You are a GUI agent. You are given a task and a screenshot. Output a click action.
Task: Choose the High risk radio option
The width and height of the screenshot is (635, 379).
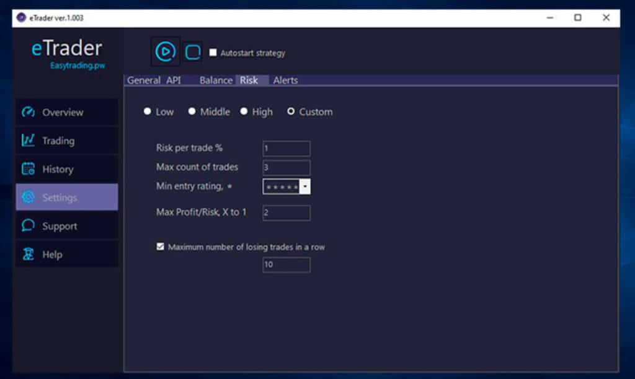[x=244, y=111]
